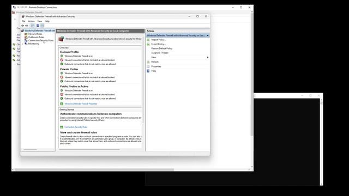Viewport: 349px width, 196px height.
Task: Click the Refresh icon in the Actions pane
Action: [x=148, y=62]
